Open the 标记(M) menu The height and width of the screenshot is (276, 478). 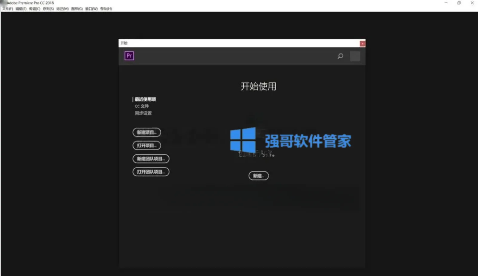pyautogui.click(x=62, y=9)
